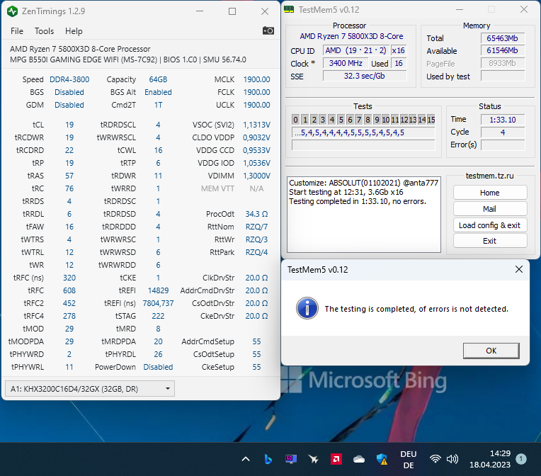
Task: Click test number 7 box
Action: tap(359, 120)
